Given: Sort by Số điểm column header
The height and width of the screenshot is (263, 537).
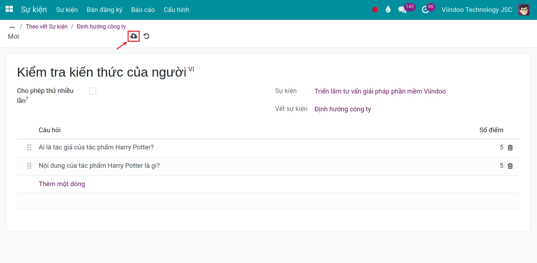Looking at the screenshot, I should (491, 130).
